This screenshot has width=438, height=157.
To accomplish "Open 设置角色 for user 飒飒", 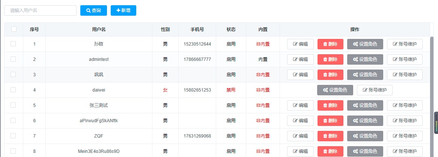I will (365, 75).
